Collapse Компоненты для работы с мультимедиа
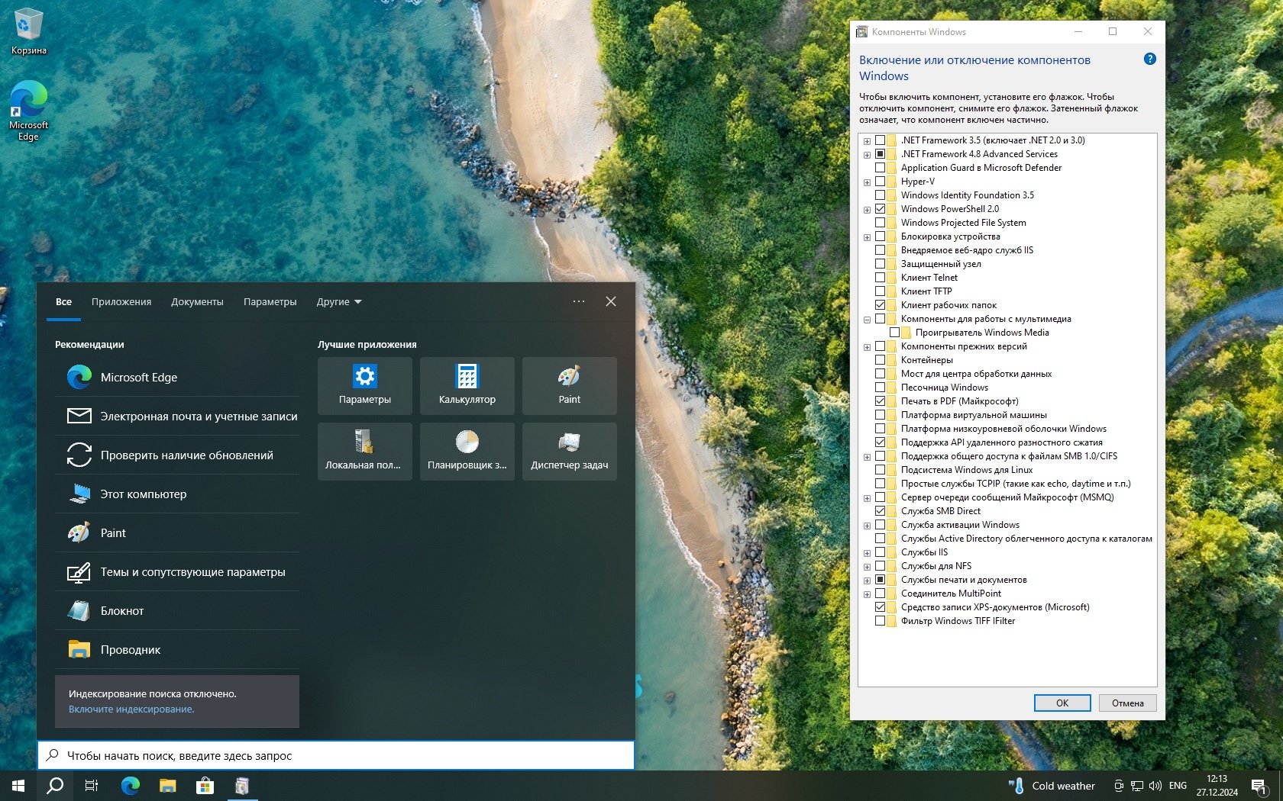 [x=867, y=320]
